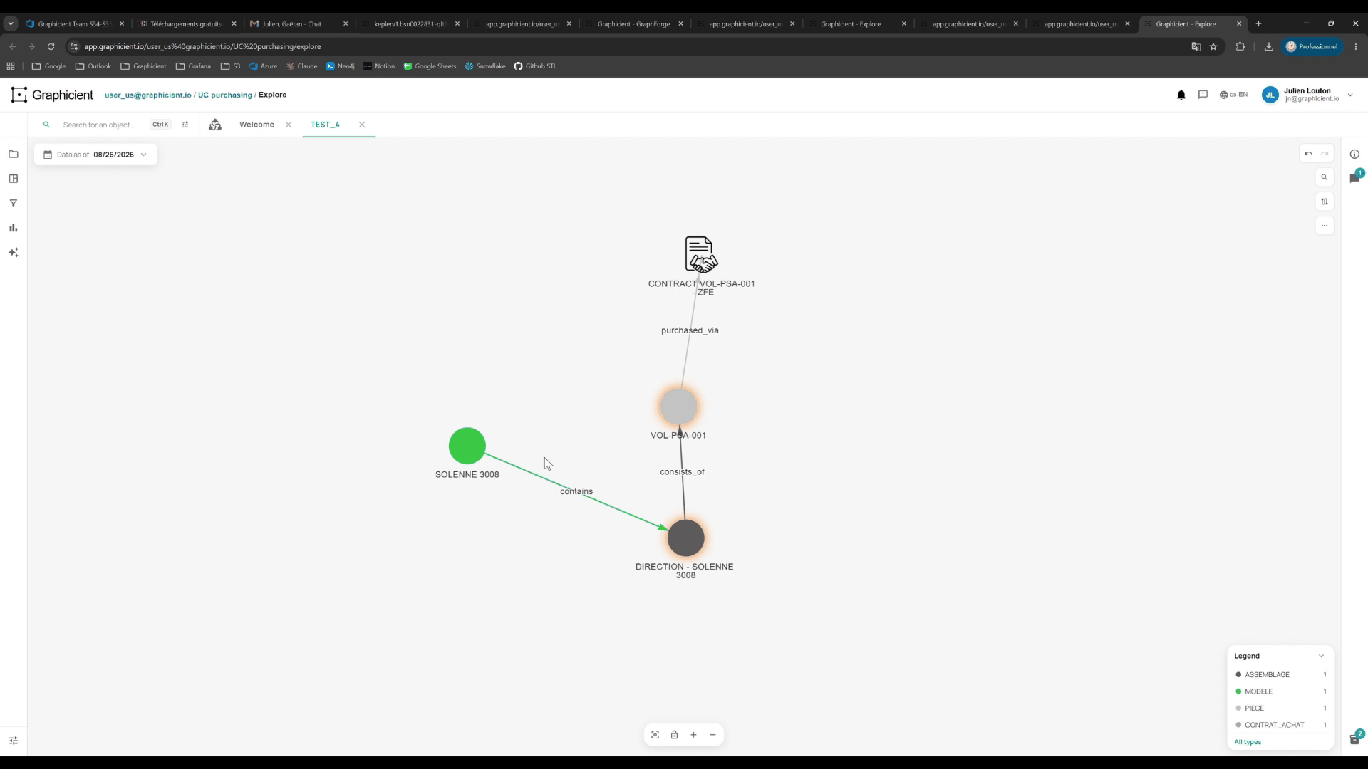The height and width of the screenshot is (769, 1368).
Task: Open settings sliders at sidebar bottom
Action: [14, 741]
